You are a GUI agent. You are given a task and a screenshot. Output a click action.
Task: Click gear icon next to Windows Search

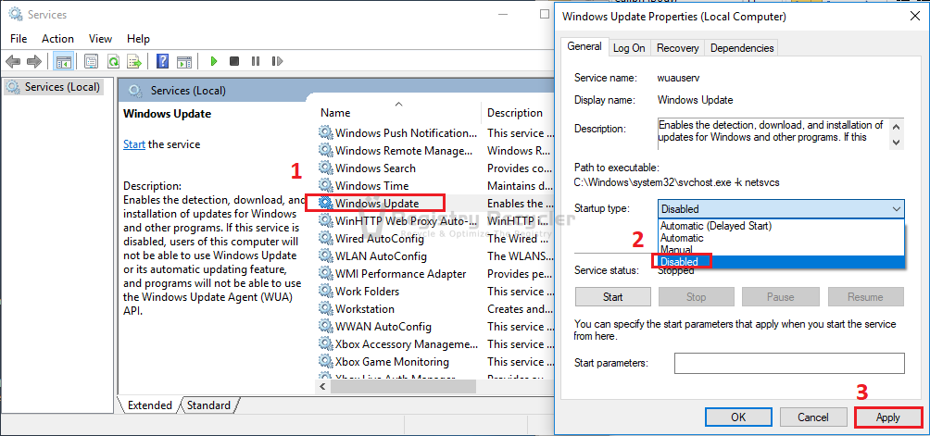coord(326,168)
